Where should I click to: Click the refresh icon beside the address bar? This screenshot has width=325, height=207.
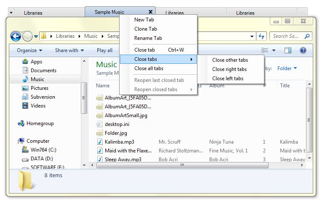[261, 36]
